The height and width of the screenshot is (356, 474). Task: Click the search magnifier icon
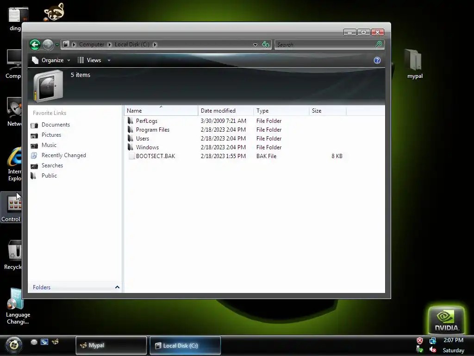tap(379, 44)
